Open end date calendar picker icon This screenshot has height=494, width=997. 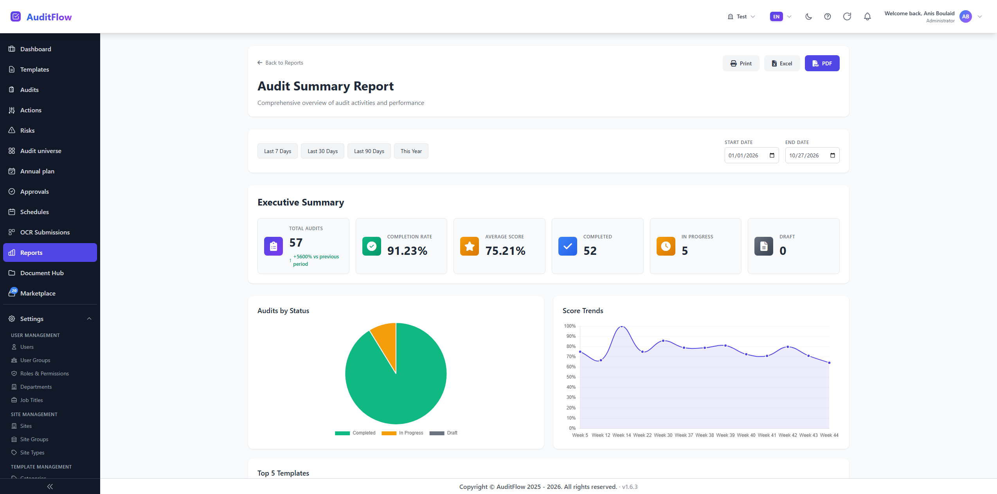click(833, 155)
